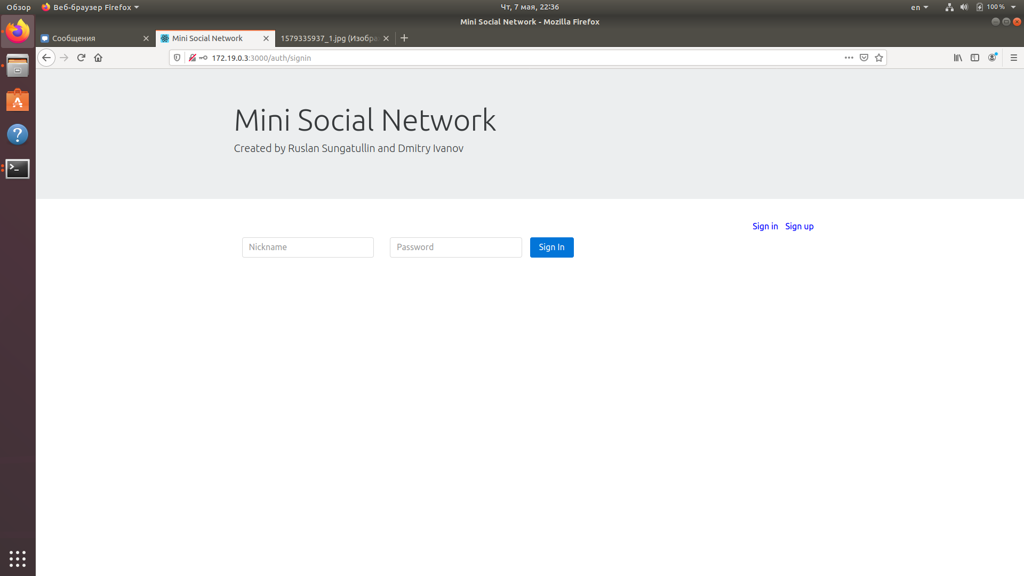
Task: Go to Firefox home page
Action: tap(98, 58)
